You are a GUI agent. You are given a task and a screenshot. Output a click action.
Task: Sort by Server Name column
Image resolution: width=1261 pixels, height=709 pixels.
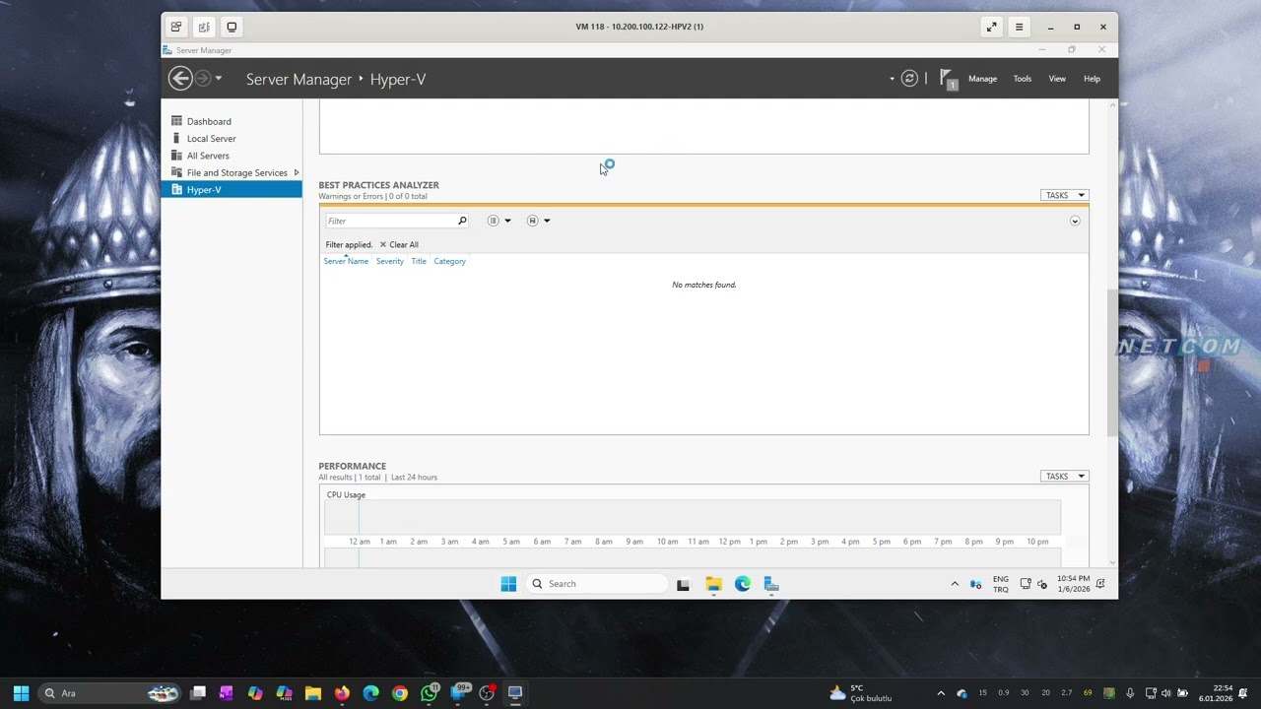coord(346,261)
